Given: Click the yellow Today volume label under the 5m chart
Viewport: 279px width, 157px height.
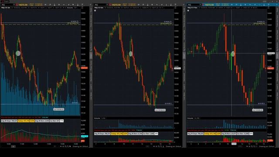Looking at the screenshot, I should [x=117, y=133].
